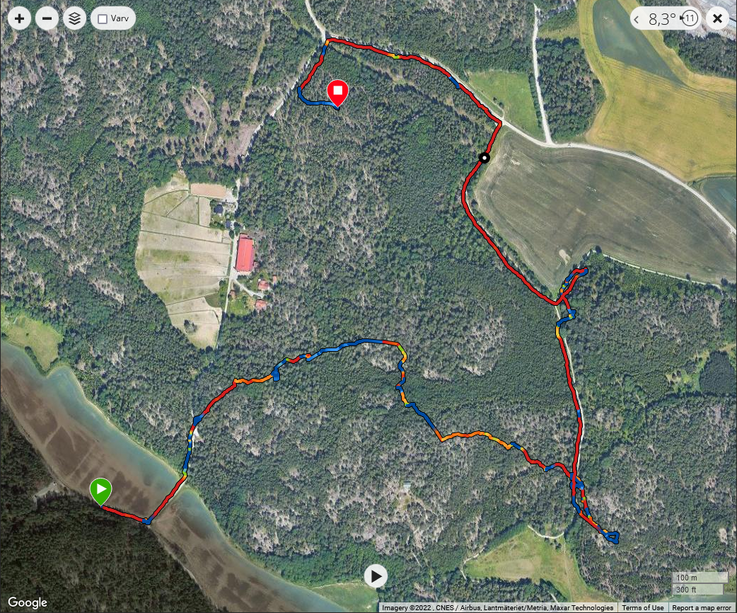Click the wind speed 11 indicator

click(689, 19)
